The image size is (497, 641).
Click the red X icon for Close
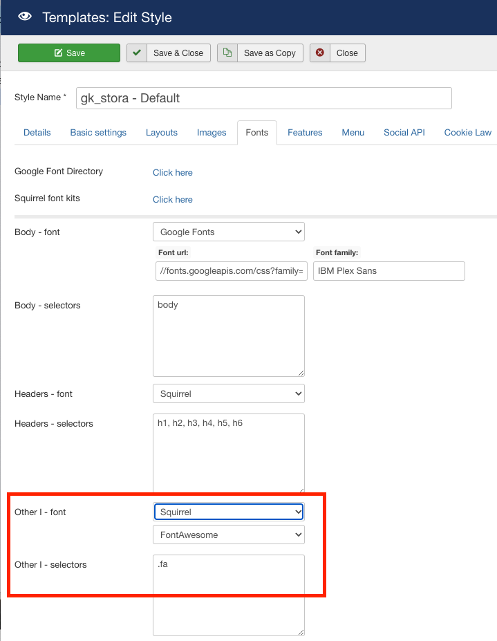click(x=320, y=53)
